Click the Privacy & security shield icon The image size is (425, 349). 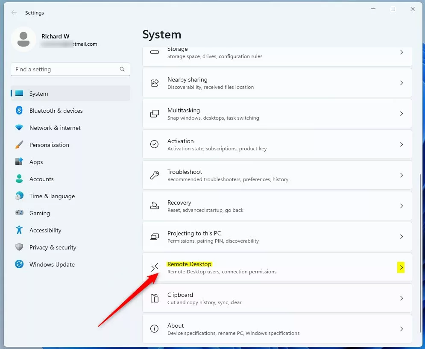19,247
